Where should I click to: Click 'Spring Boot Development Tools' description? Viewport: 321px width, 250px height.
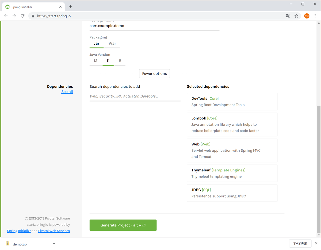point(218,105)
